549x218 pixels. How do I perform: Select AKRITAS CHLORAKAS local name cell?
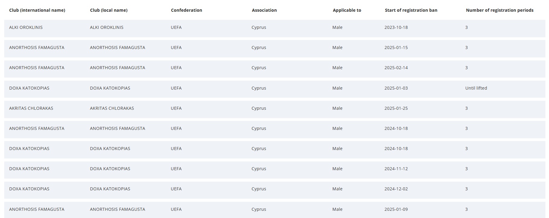[112, 108]
